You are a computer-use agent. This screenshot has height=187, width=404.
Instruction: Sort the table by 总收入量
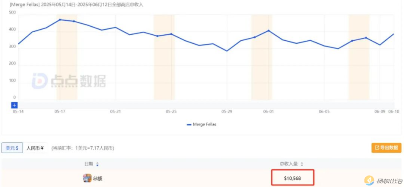pyautogui.click(x=302, y=164)
